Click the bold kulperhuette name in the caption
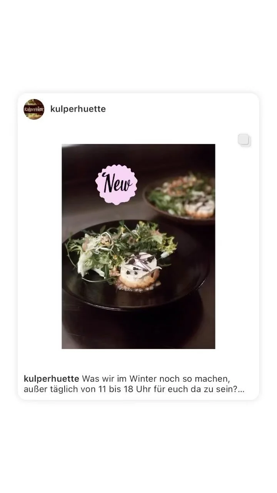Screen dimensions: 277x493 tap(52, 379)
